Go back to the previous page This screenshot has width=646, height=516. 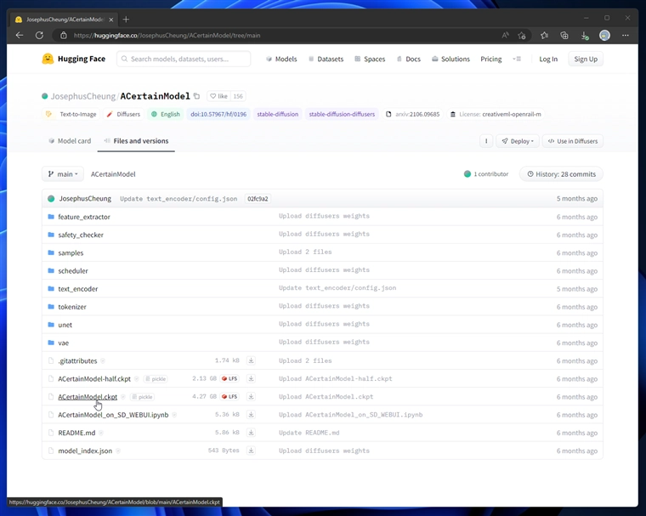(20, 36)
